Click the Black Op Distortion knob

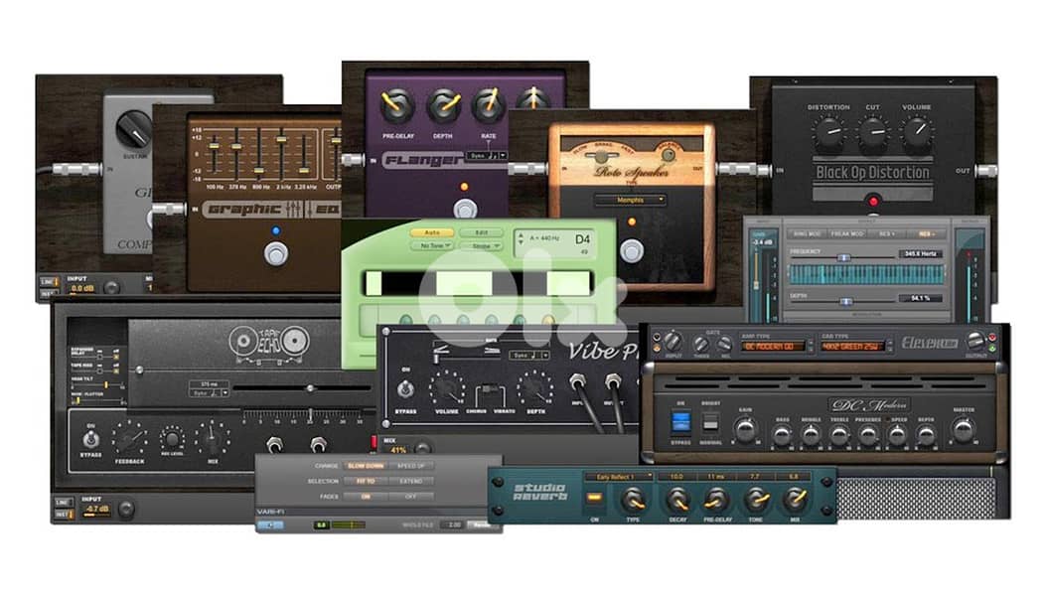pyautogui.click(x=828, y=131)
